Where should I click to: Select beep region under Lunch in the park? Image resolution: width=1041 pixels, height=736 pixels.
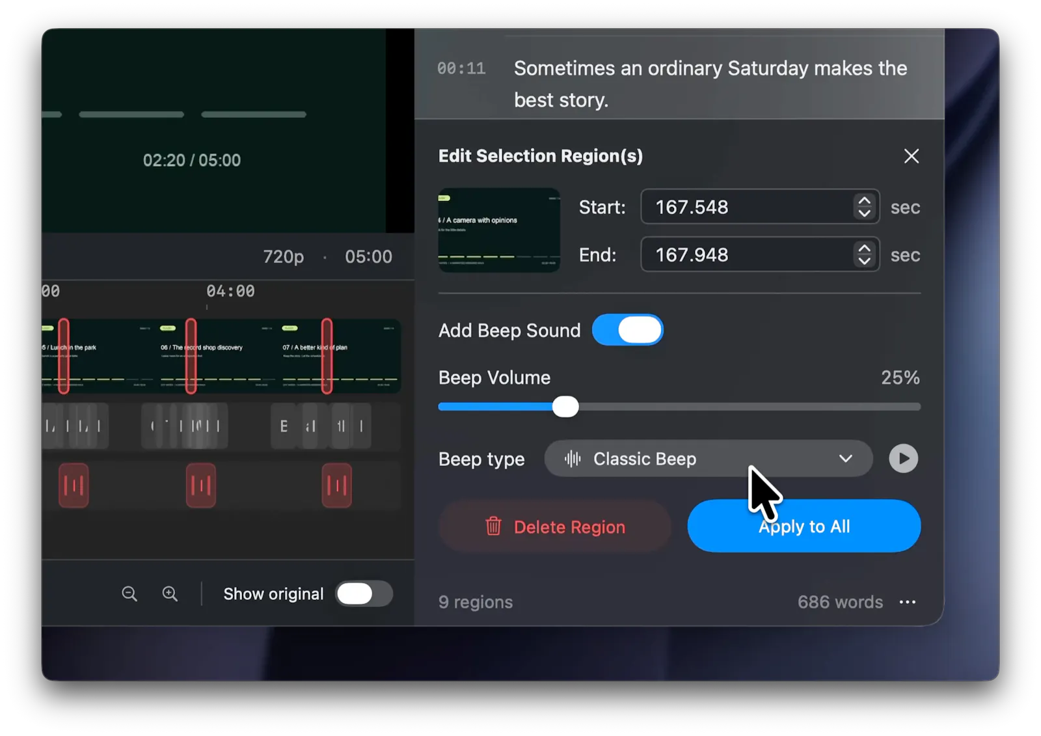[x=74, y=485]
